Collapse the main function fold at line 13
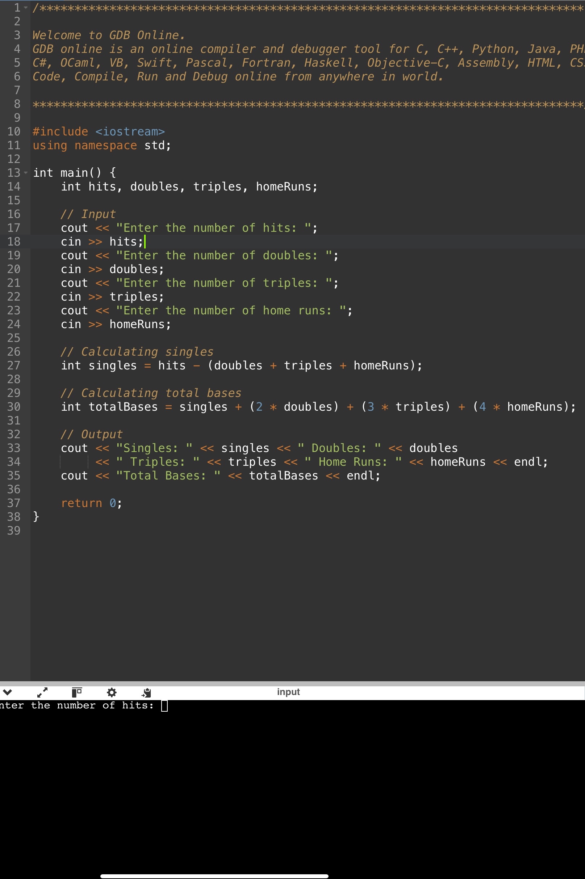The width and height of the screenshot is (585, 879). [25, 173]
